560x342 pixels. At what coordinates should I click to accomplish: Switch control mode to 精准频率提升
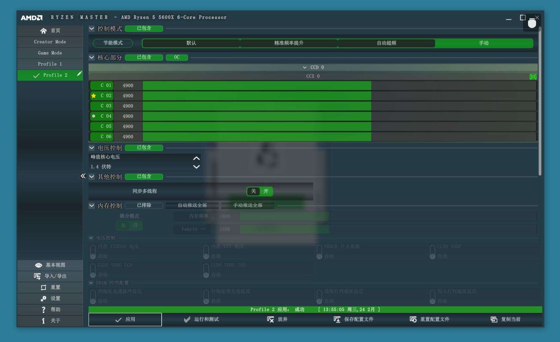coord(289,43)
